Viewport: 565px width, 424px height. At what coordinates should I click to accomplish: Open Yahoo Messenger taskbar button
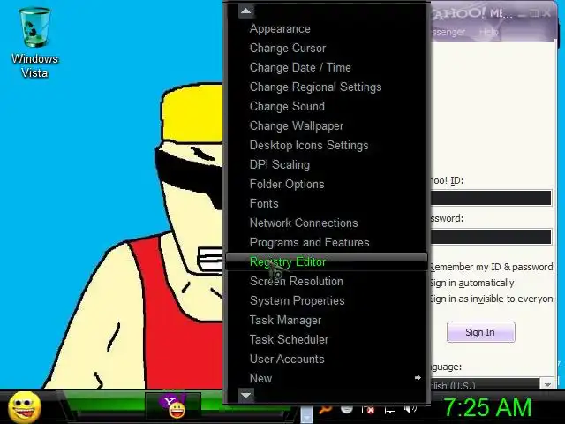(x=173, y=406)
